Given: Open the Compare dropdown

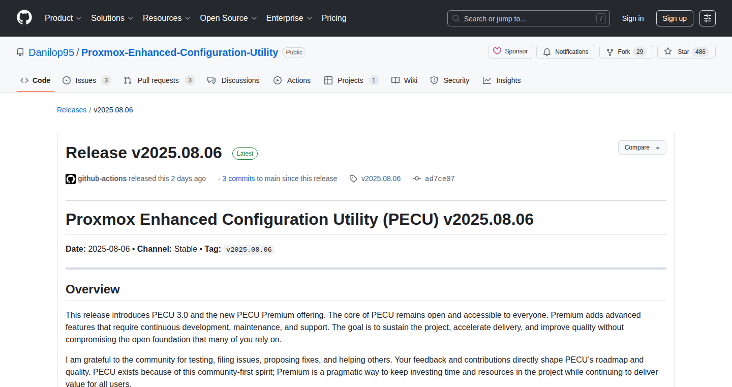Looking at the screenshot, I should pos(642,147).
